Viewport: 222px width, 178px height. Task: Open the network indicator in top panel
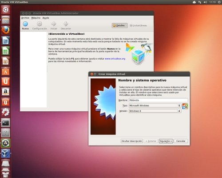[200, 2]
